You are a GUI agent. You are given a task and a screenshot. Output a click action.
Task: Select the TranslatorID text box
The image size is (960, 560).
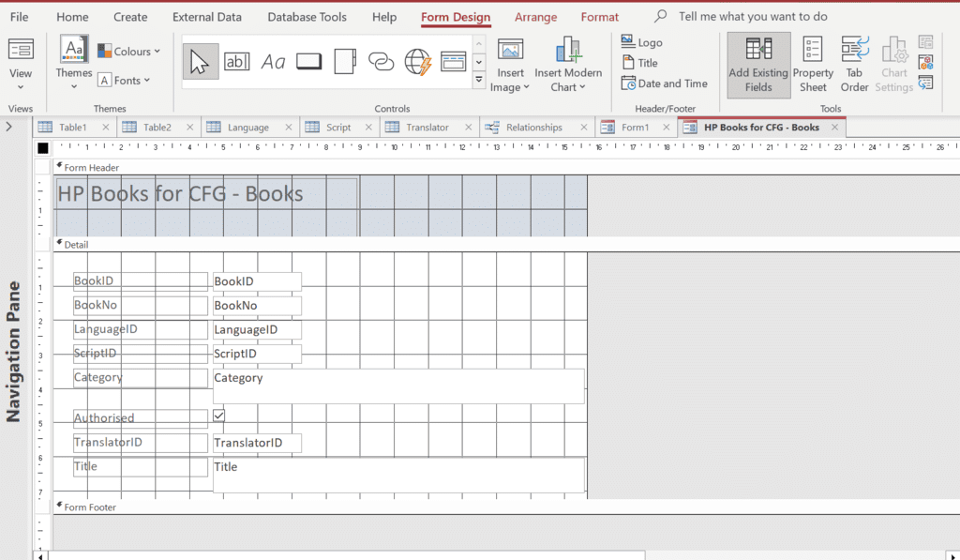tap(257, 443)
